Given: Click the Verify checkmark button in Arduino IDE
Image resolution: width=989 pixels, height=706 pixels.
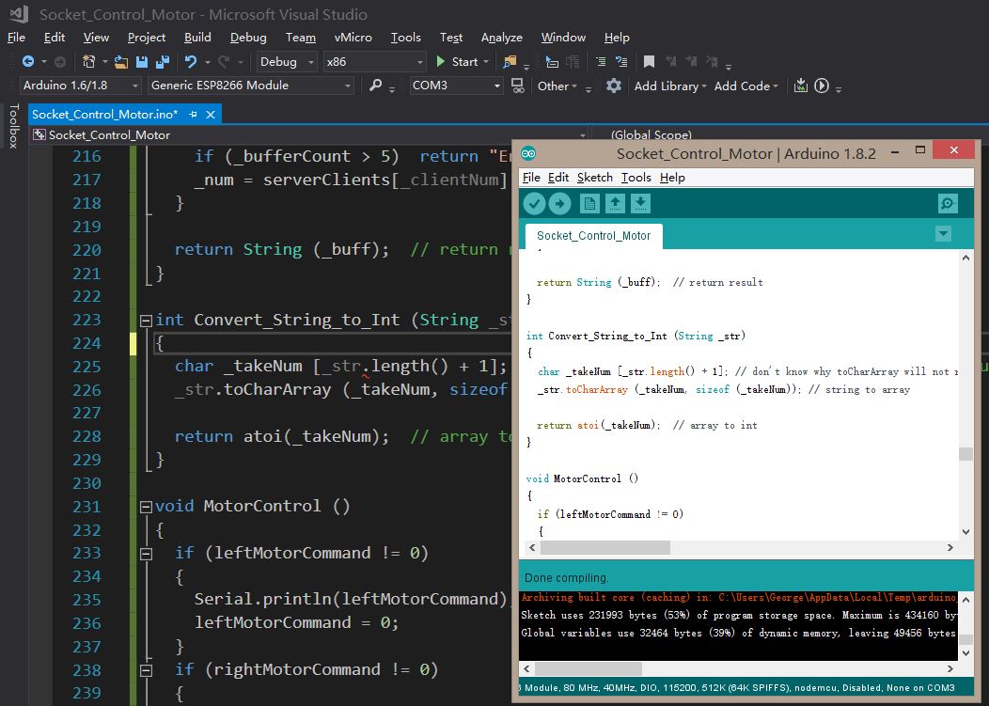Looking at the screenshot, I should pos(534,204).
